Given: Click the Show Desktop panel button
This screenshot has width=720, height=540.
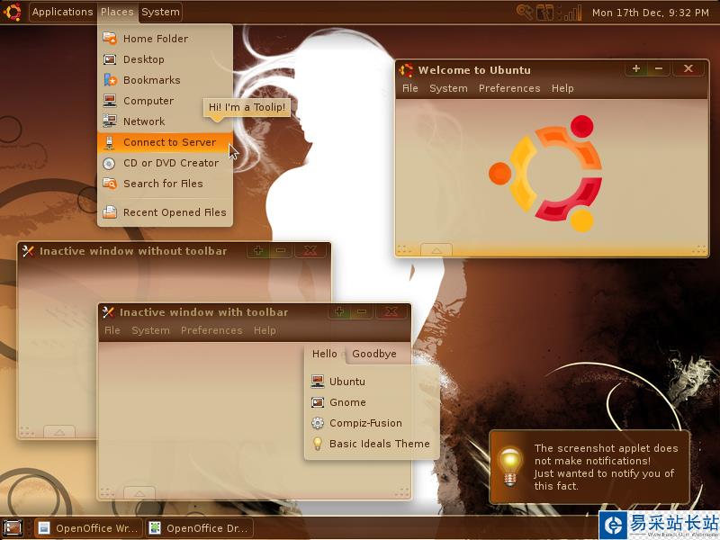Looking at the screenshot, I should [13, 528].
